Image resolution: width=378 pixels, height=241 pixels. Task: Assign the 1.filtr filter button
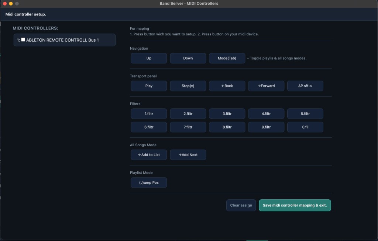click(149, 113)
